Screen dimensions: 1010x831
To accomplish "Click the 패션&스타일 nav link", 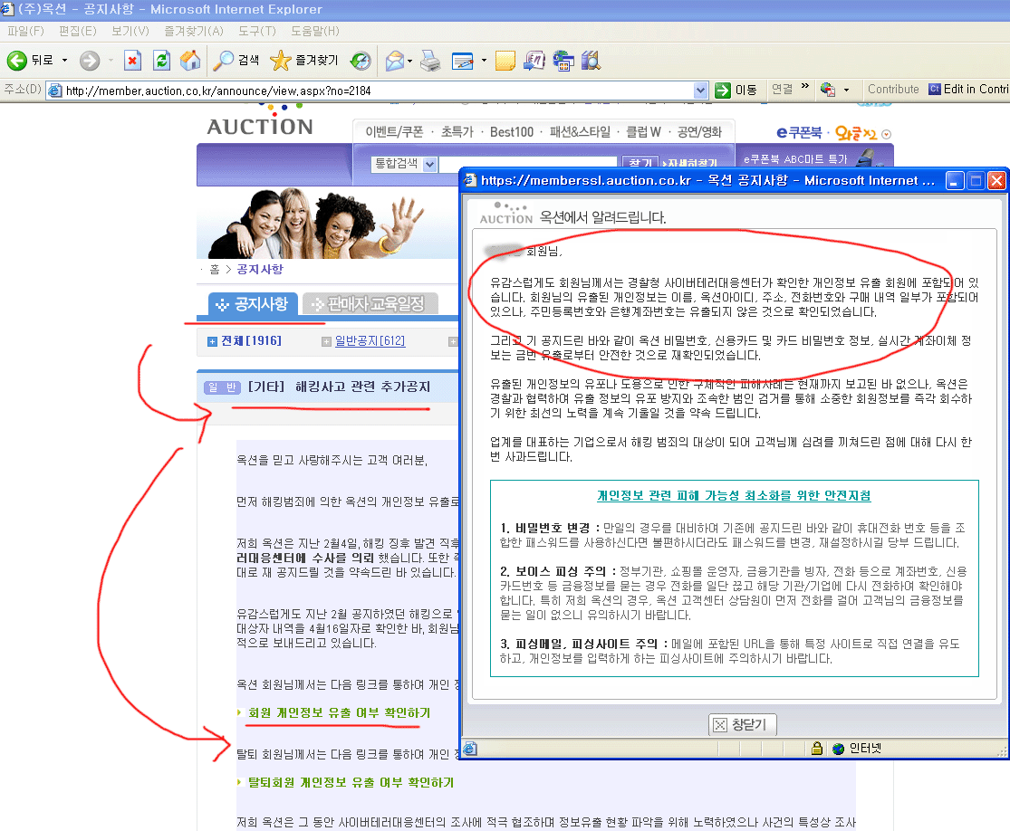I will click(x=580, y=132).
